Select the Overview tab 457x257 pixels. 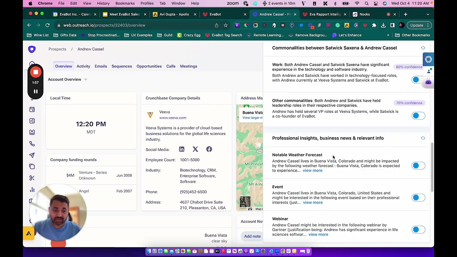64,66
